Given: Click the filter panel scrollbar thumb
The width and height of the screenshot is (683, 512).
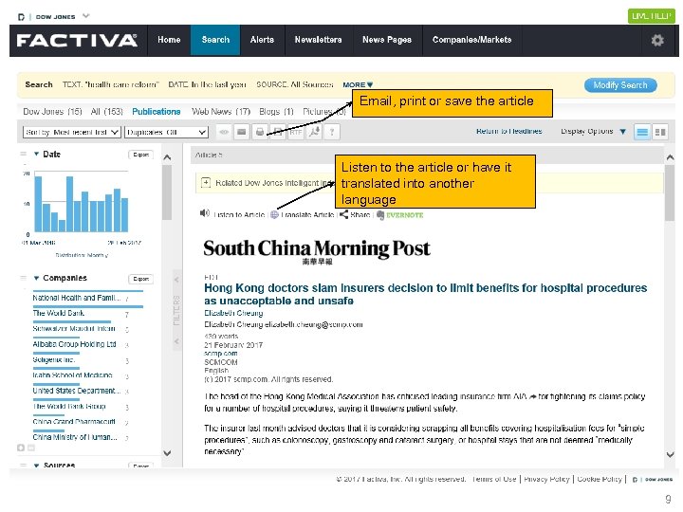Looking at the screenshot, I should point(167,192).
